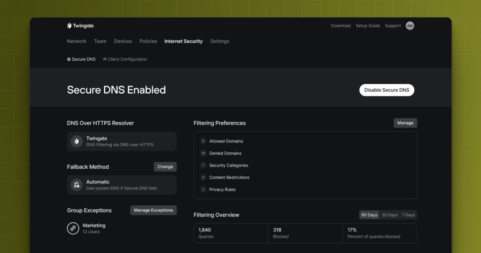Screen dimensions: 481x253
Task: Click the DNS Over HTTPS Resolver heading
Action: 101,123
